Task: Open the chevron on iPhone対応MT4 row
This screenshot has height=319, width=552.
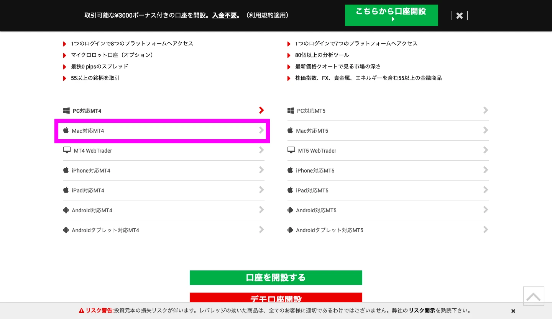Action: coord(261,170)
